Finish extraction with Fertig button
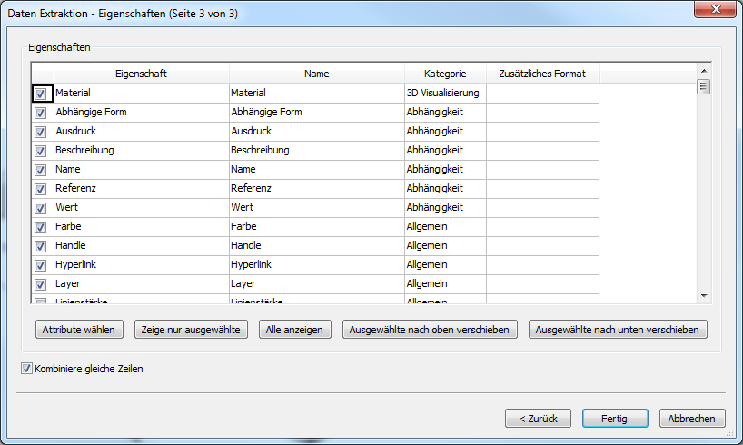 (x=615, y=419)
